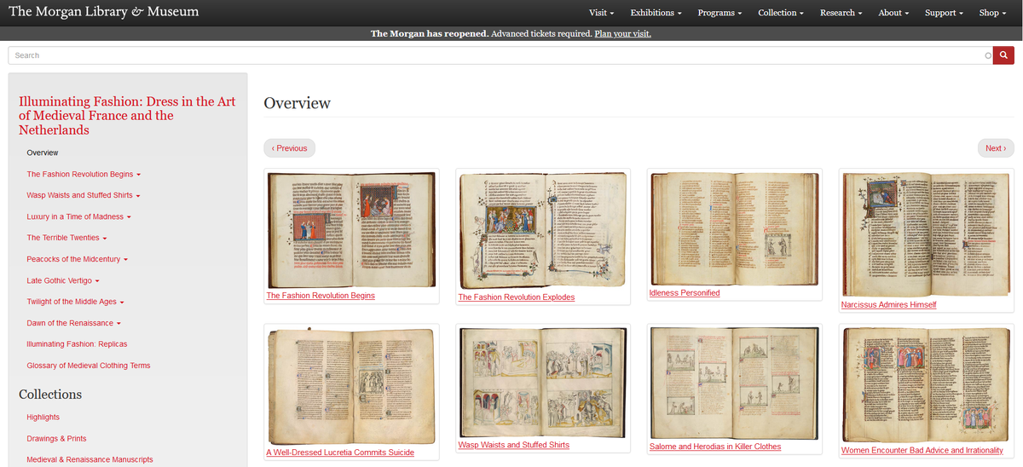The height and width of the screenshot is (467, 1023).
Task: Go to The Morgan Library & Museum home
Action: point(103,12)
